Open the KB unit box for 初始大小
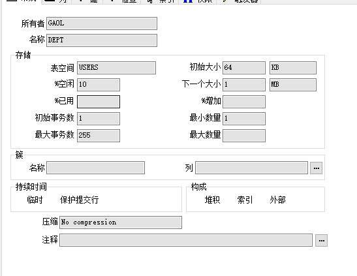The height and width of the screenshot is (276, 357). pos(293,68)
